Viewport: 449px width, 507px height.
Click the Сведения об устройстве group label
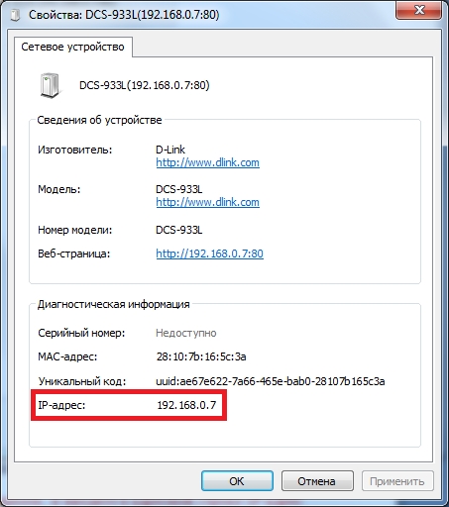pos(99,120)
